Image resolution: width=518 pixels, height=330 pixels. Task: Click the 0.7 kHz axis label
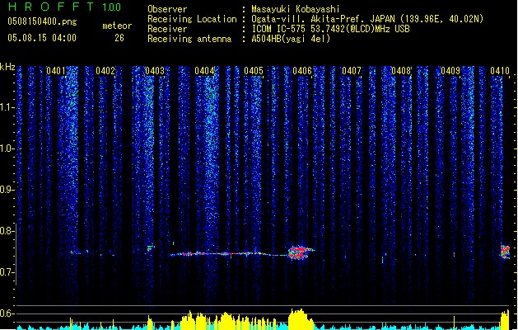[7, 272]
